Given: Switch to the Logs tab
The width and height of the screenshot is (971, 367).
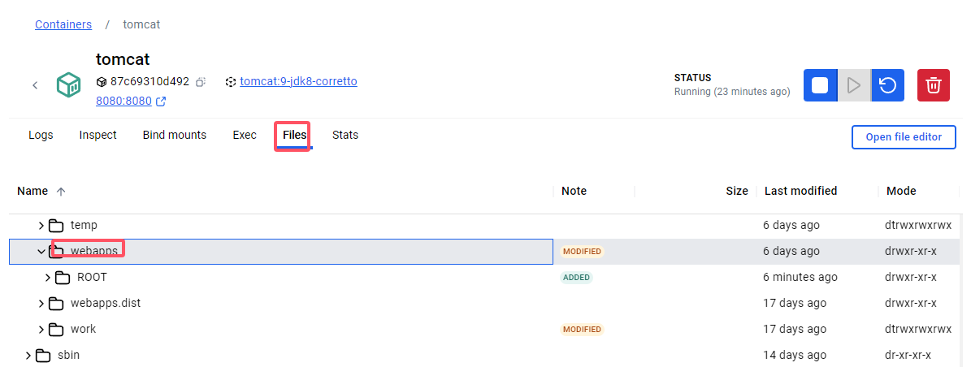Looking at the screenshot, I should point(41,135).
